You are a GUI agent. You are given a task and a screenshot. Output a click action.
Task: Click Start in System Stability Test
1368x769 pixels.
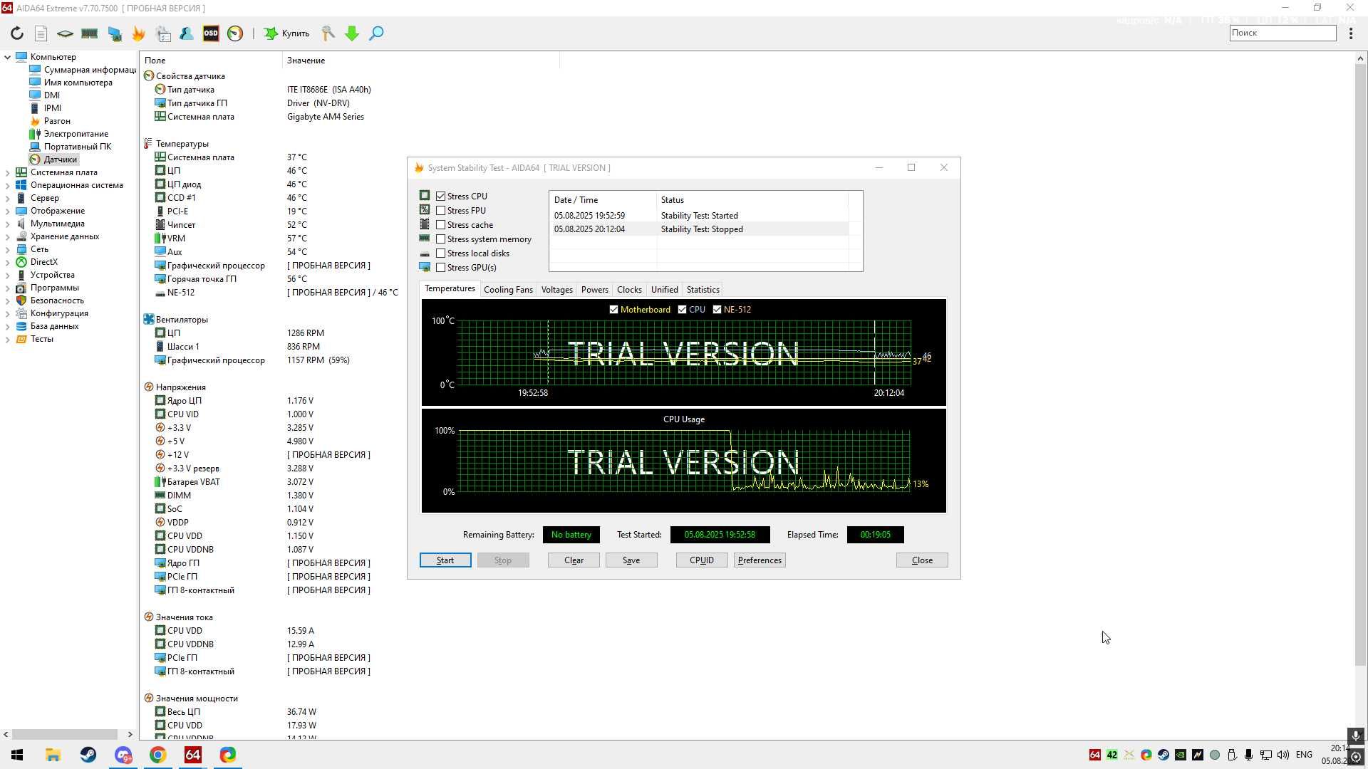click(445, 560)
